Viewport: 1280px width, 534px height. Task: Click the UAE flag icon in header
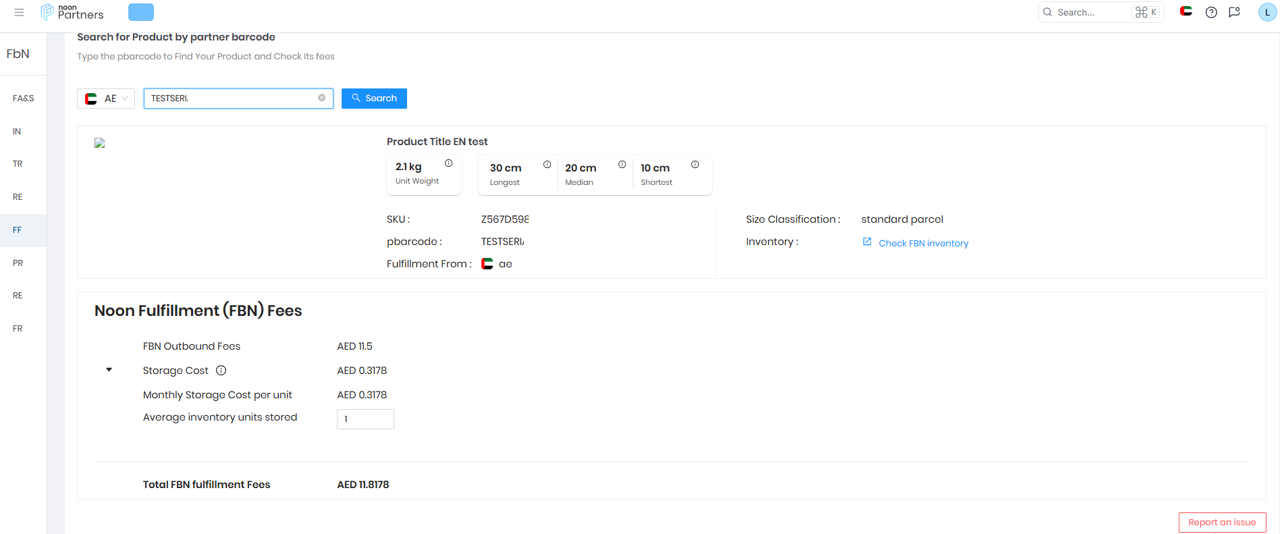[1186, 11]
